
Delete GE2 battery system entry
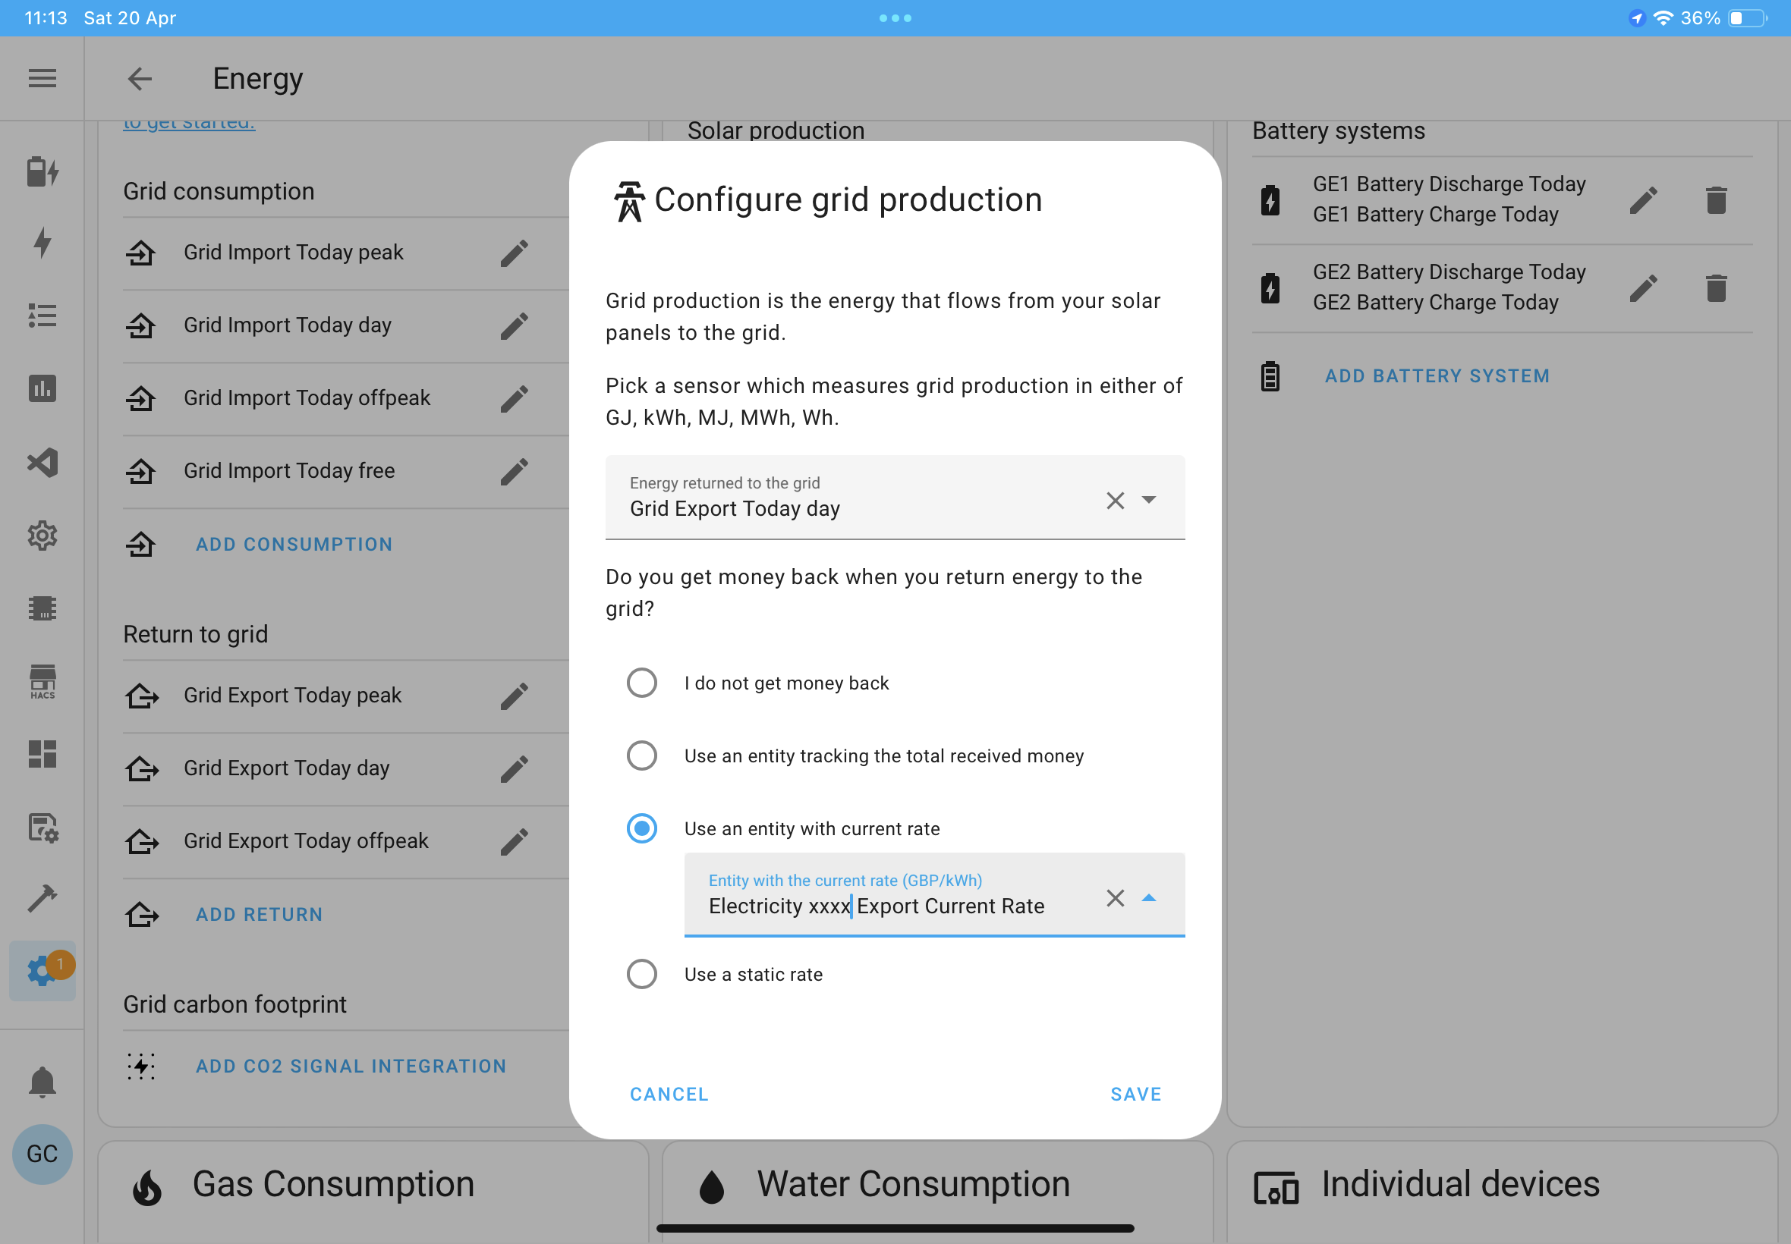(x=1715, y=288)
